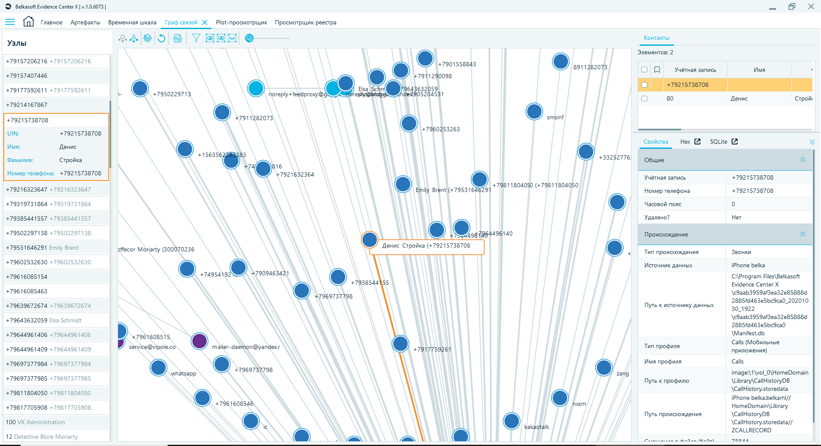Select node Elsa Schmidt in list
Viewport: 821px width, 446px height.
coord(56,320)
